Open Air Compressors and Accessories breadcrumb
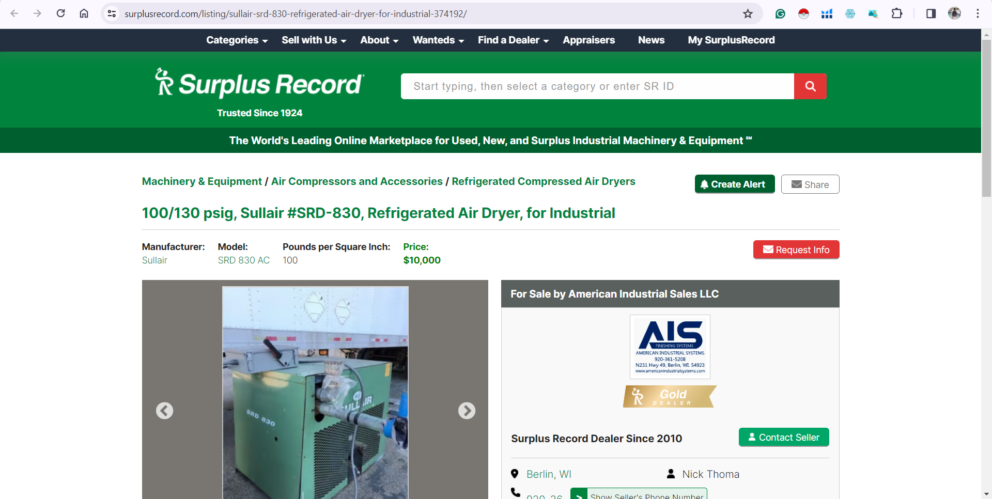Viewport: 992px width, 499px height. pos(357,181)
